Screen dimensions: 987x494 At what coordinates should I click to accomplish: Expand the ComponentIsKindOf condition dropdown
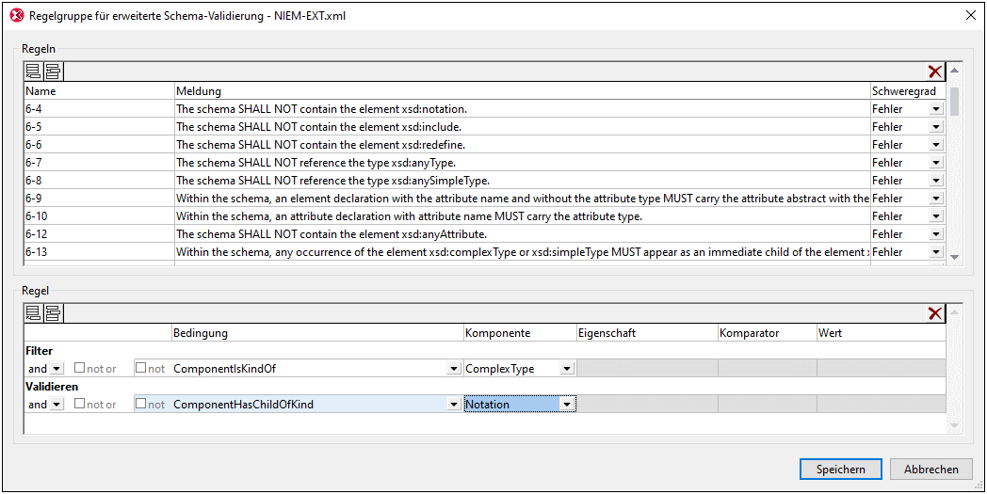click(454, 369)
